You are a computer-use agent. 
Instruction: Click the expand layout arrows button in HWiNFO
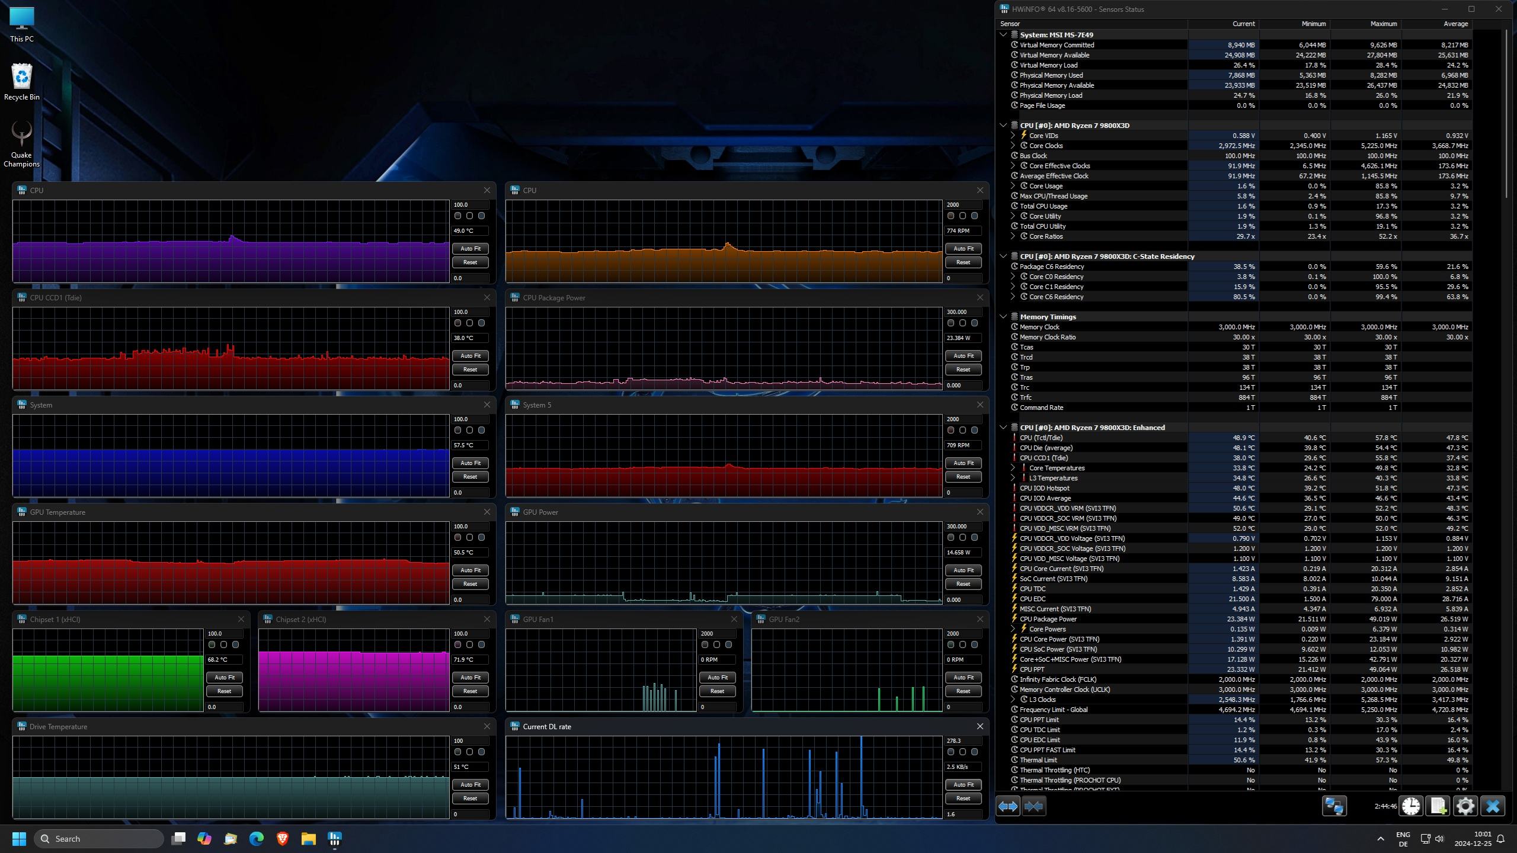[x=1007, y=806]
